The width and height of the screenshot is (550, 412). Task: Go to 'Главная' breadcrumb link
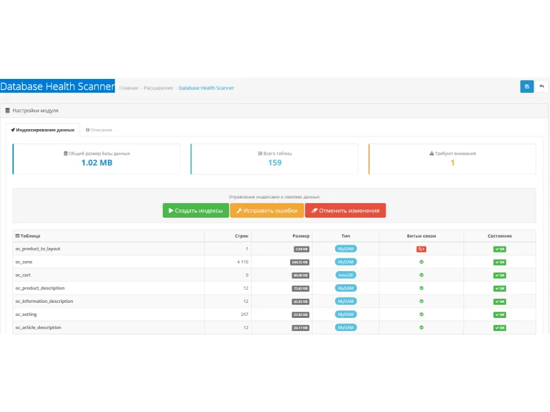[129, 89]
